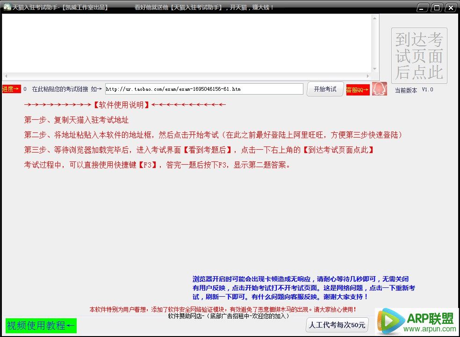Minimize the 天猫入驻考试助手 window
Image resolution: width=460 pixels, height=337 pixels.
point(423,7)
